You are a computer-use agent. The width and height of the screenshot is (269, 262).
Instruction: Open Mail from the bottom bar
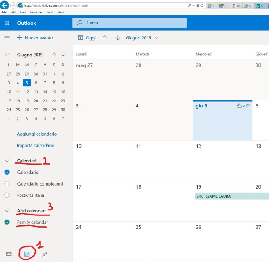coord(8,254)
